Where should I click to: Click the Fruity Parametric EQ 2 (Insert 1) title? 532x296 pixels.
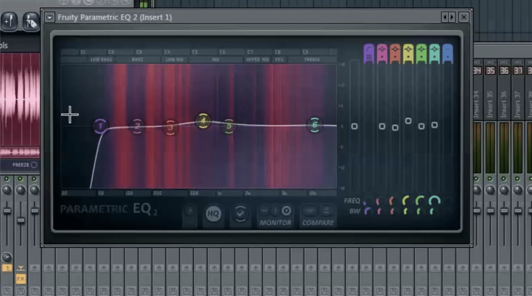click(114, 18)
